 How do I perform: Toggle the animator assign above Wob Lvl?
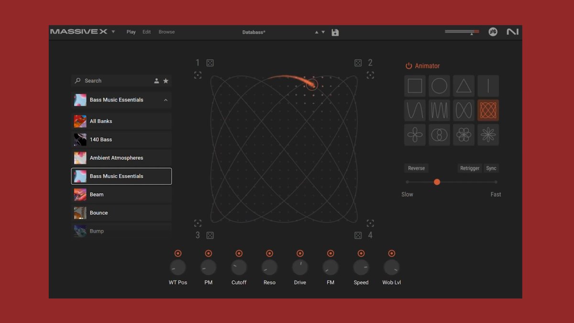[392, 253]
